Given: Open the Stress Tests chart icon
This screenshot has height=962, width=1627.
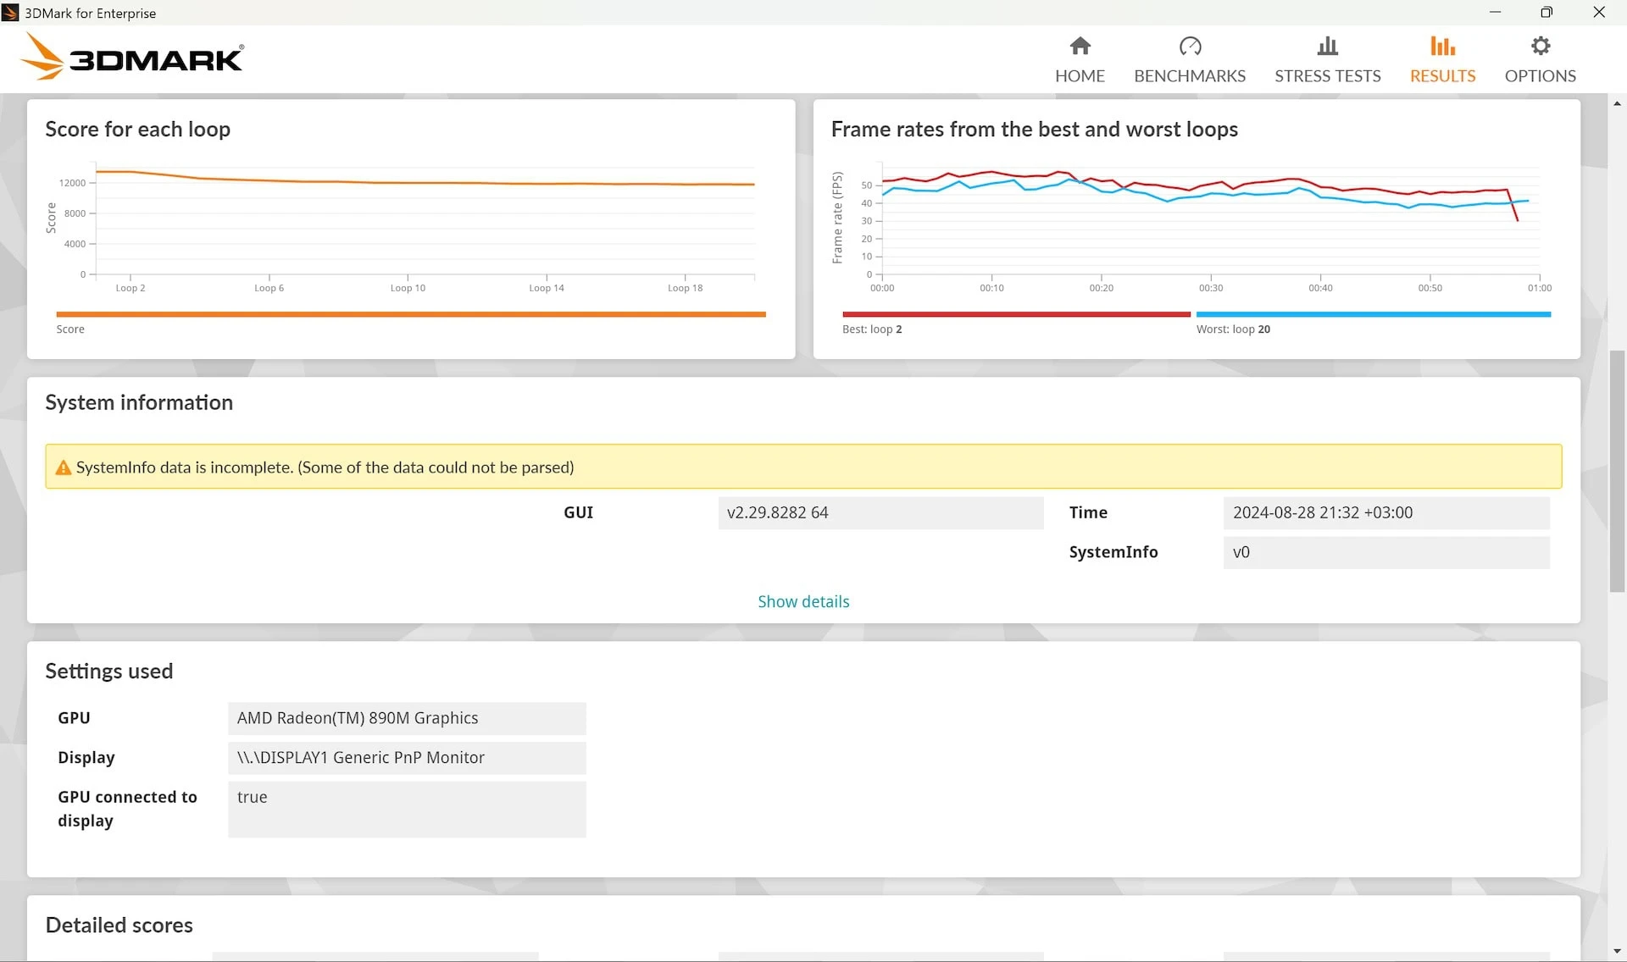Looking at the screenshot, I should 1328,46.
